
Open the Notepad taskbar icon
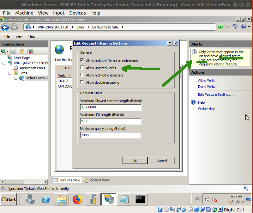[124, 199]
